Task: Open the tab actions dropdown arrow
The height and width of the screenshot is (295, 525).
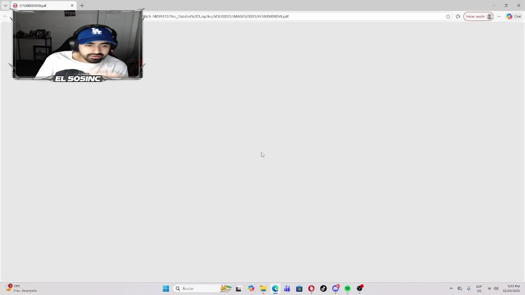Action: pos(5,5)
